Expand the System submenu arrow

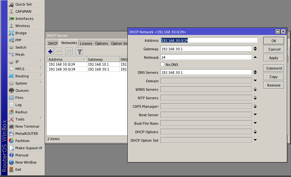[x=41, y=83]
